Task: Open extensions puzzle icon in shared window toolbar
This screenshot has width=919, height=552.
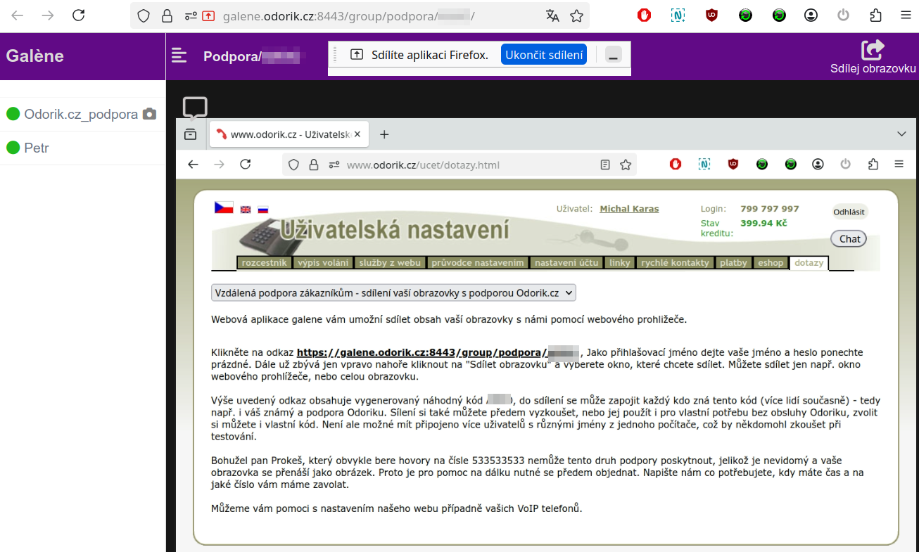Action: coord(873,164)
